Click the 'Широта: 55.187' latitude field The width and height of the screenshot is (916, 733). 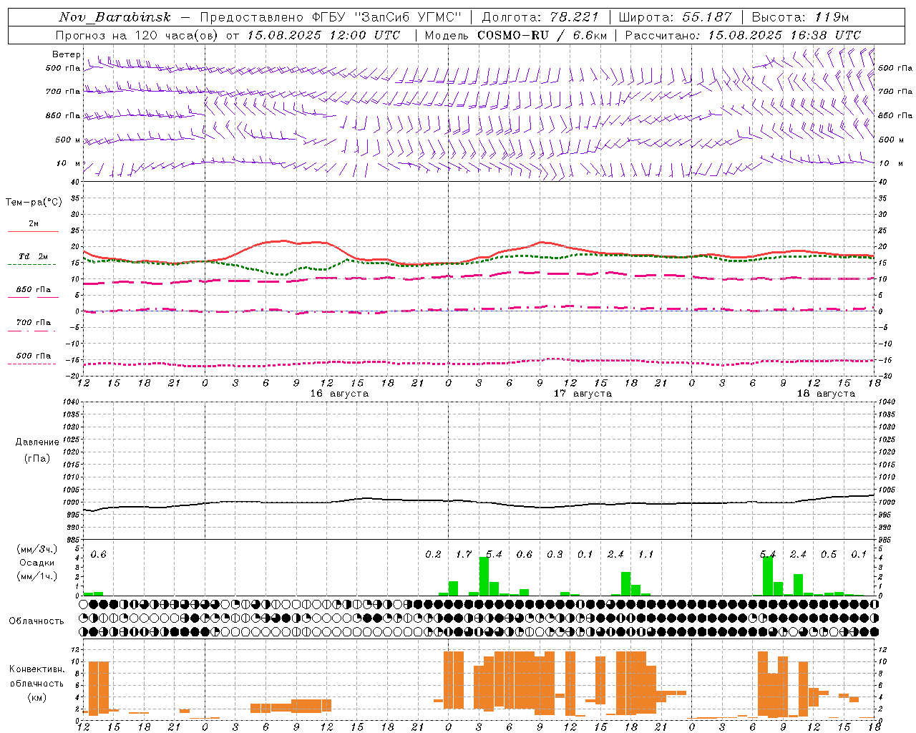[675, 17]
